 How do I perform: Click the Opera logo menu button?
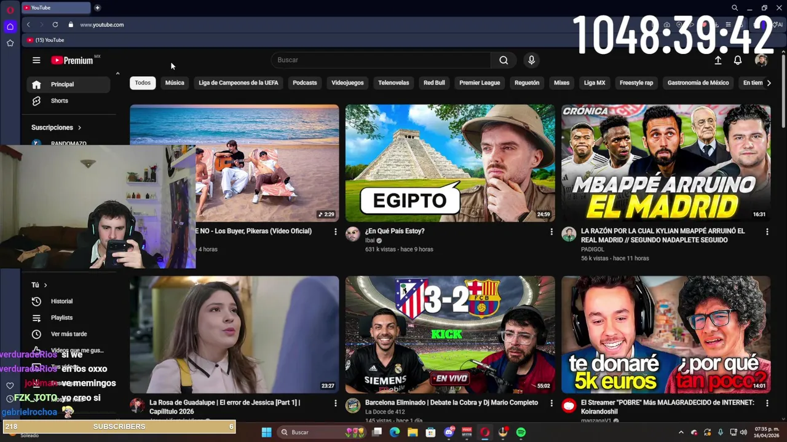(x=10, y=9)
